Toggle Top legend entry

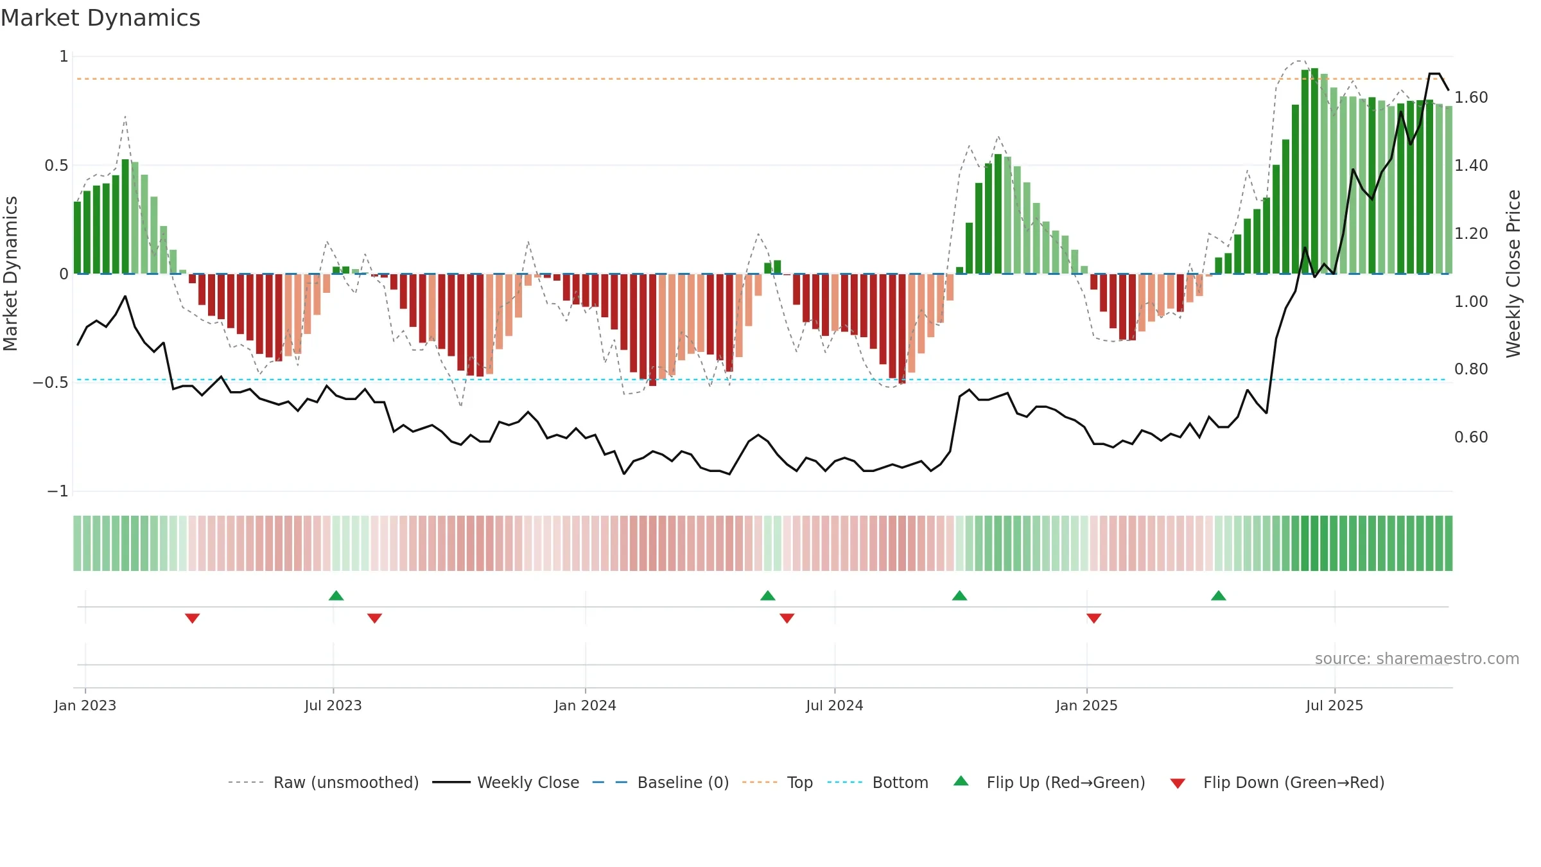(777, 782)
